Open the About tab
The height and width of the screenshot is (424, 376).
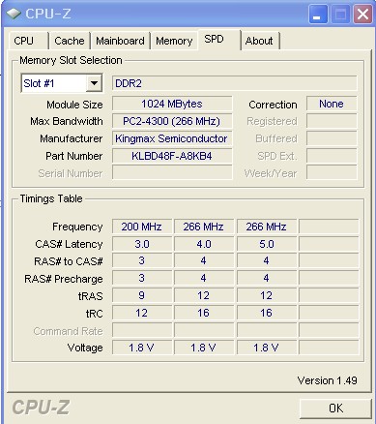260,41
